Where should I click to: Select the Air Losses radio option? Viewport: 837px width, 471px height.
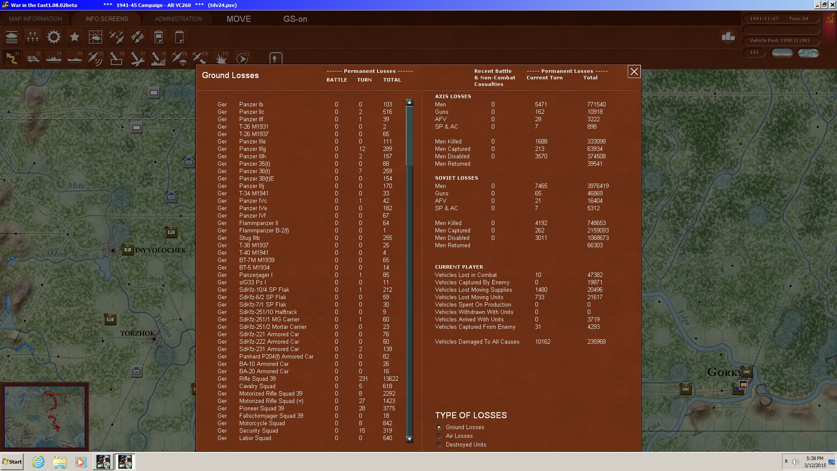[439, 436]
